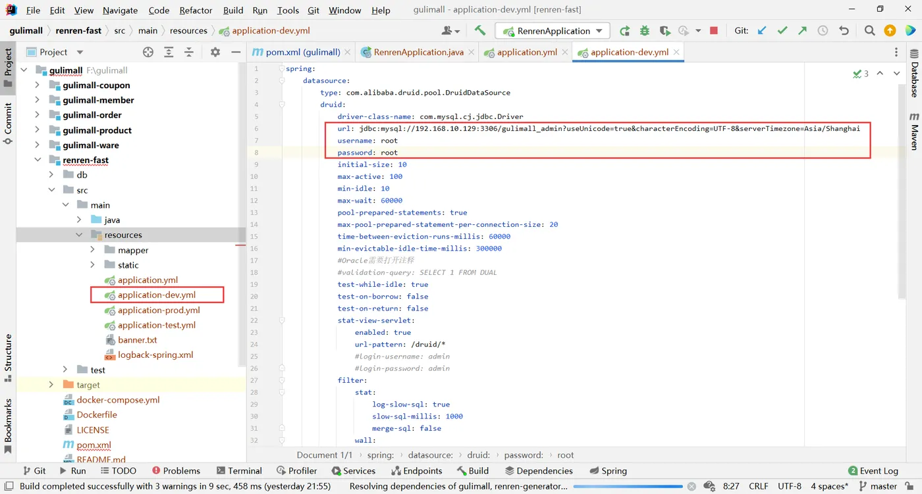This screenshot has height=494, width=922.
Task: Select application-prod.yml in the Project tree
Action: coord(159,310)
